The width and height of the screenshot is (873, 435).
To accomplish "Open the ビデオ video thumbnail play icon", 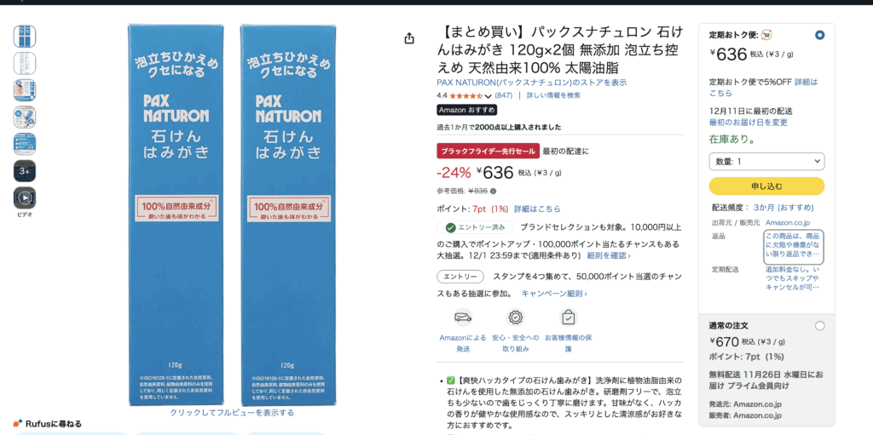I will tap(25, 198).
